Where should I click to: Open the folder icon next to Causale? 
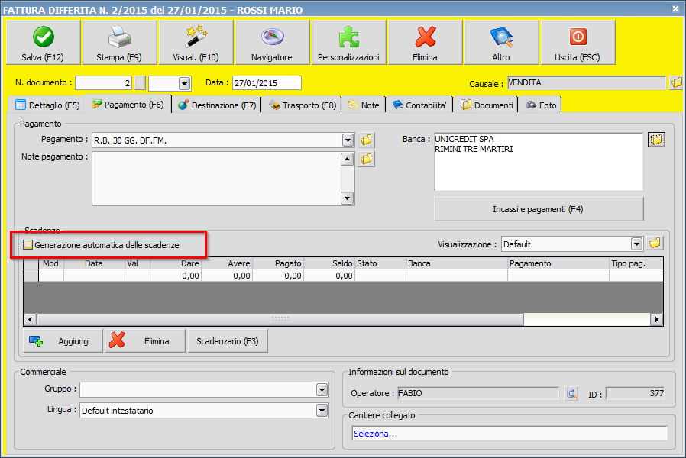676,82
